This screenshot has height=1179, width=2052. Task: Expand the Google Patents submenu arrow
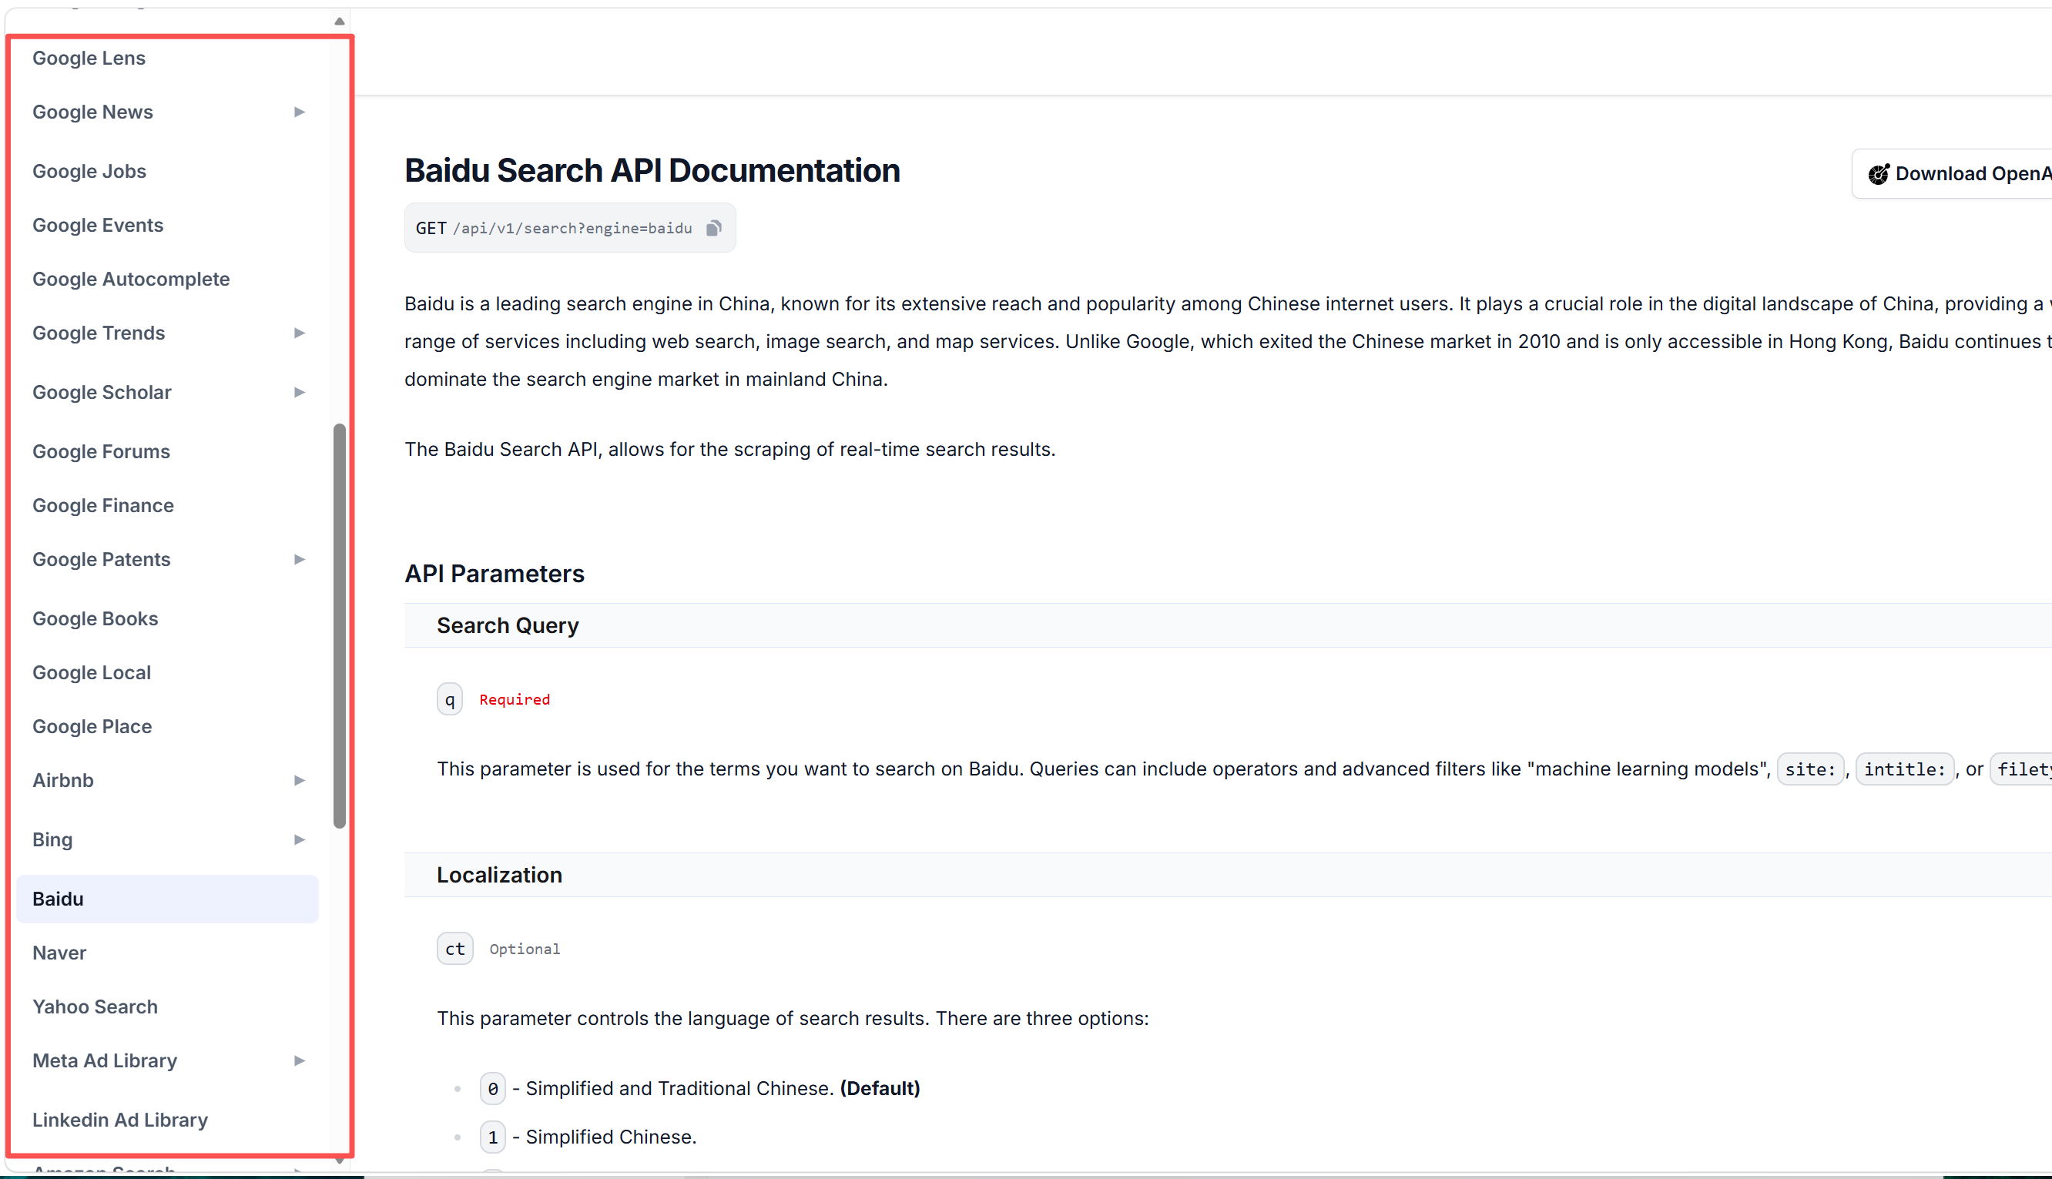coord(299,560)
